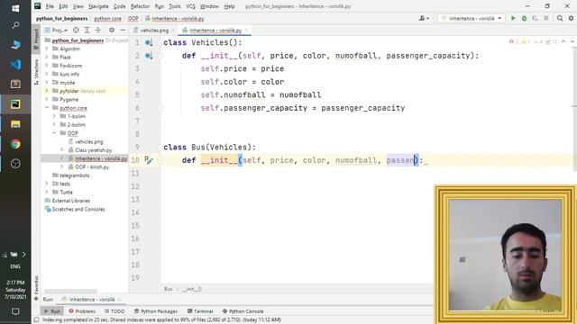Click Bus breadcrumb below editor

169,289
